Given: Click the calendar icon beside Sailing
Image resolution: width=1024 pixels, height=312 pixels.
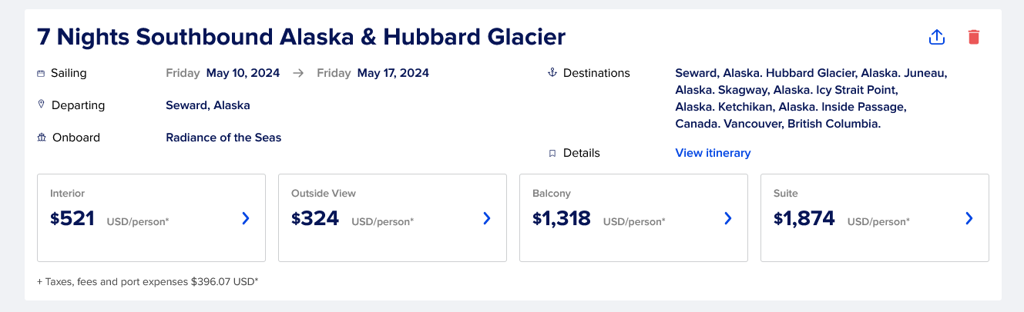Looking at the screenshot, I should (41, 74).
